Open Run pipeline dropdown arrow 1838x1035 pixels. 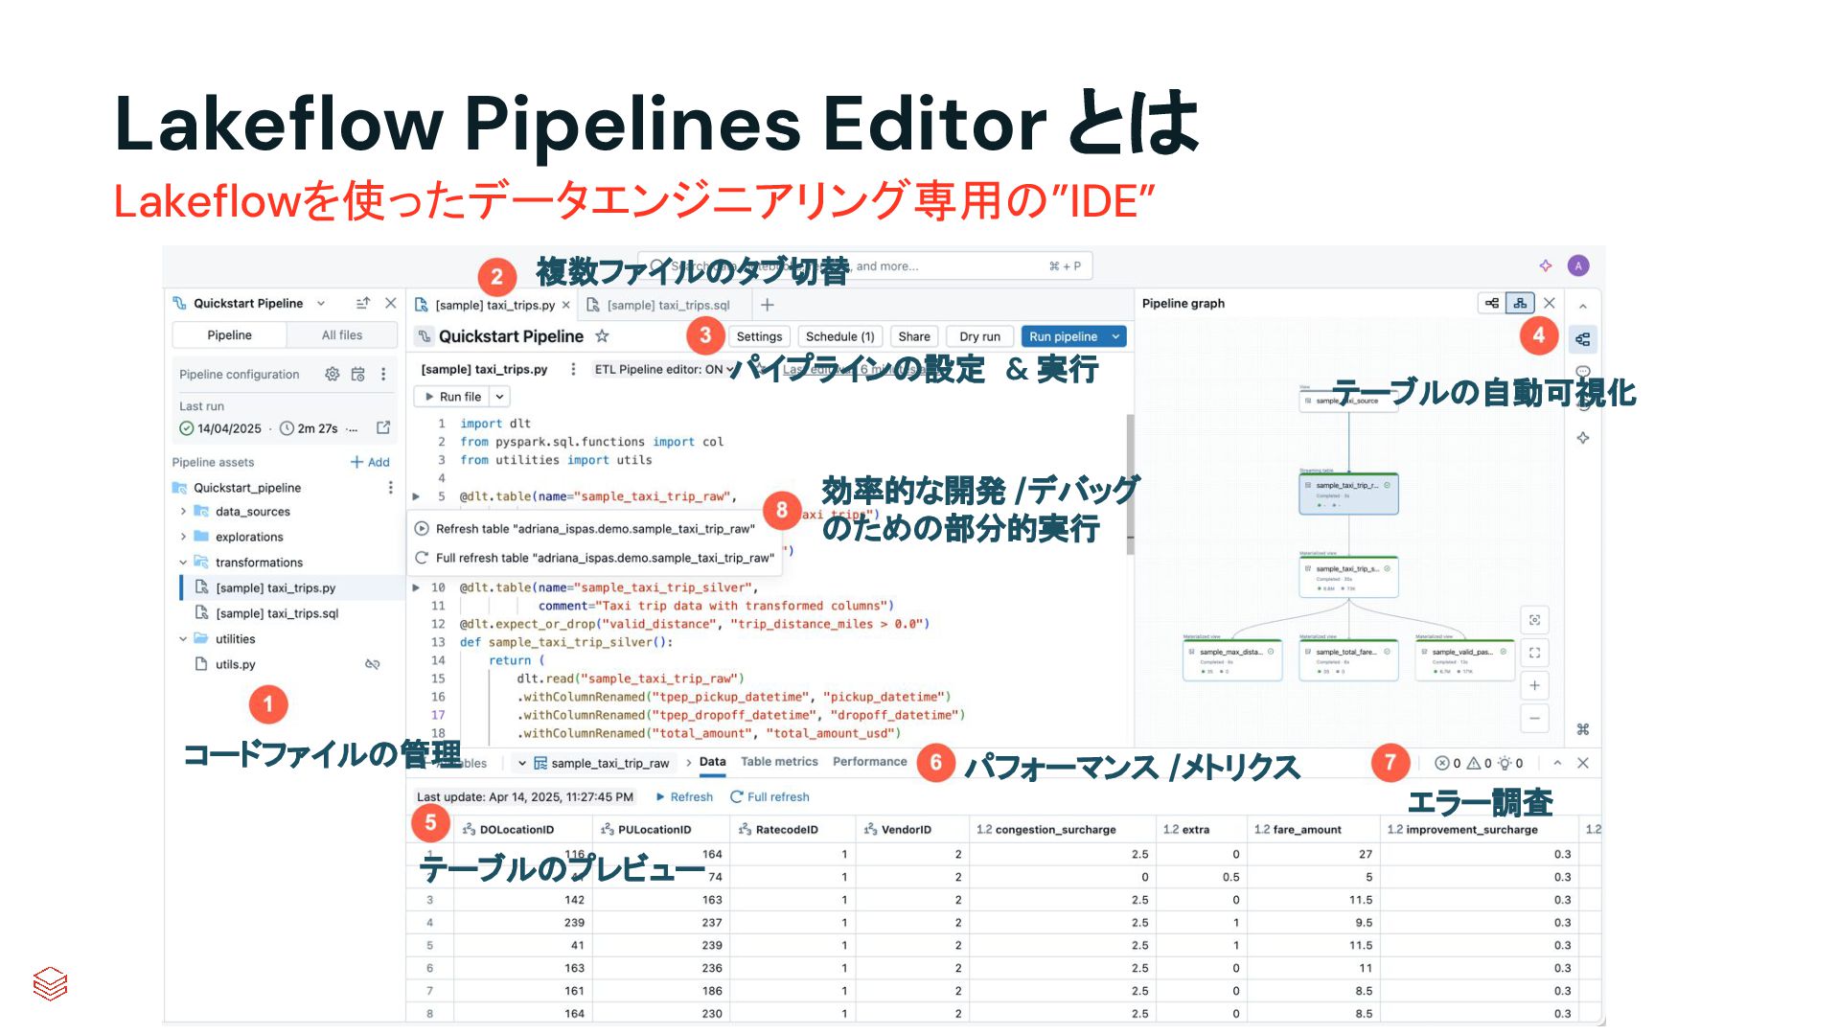coord(1116,336)
